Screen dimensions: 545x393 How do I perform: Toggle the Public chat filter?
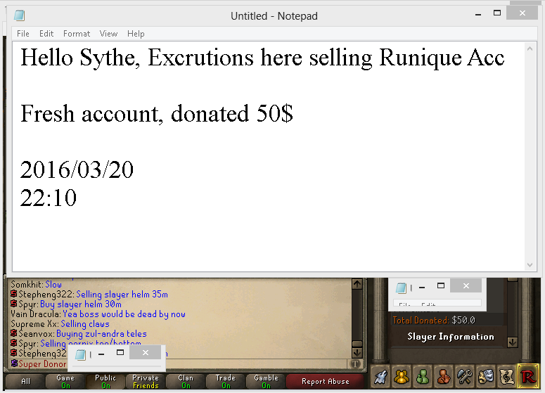click(105, 381)
